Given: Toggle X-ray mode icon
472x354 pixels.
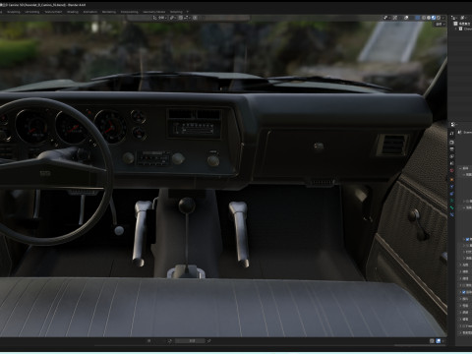Looking at the screenshot, I should [418, 18].
